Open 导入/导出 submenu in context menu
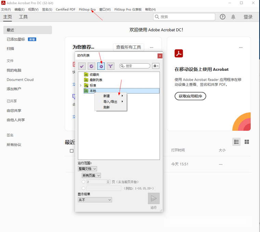 [111, 101]
